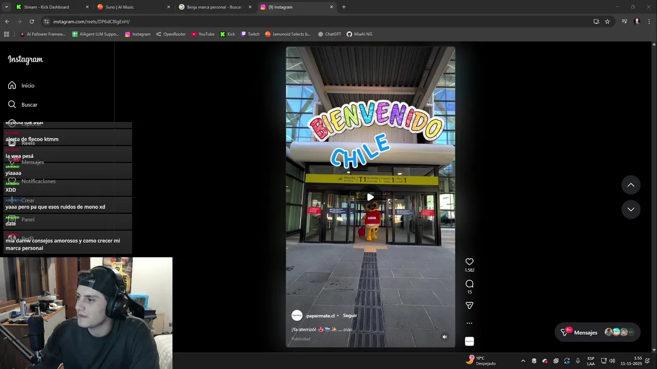Open YouTube bookmark
This screenshot has height=369, width=657.
click(x=203, y=34)
